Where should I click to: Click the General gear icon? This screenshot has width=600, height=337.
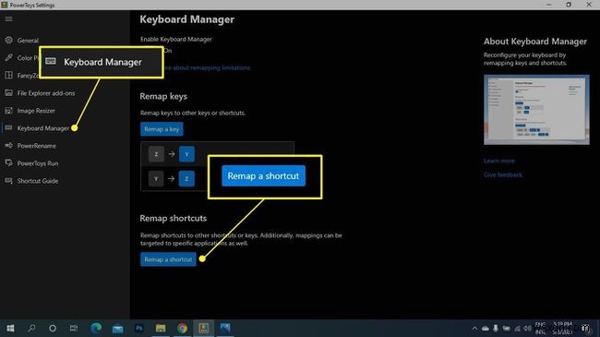pyautogui.click(x=9, y=40)
